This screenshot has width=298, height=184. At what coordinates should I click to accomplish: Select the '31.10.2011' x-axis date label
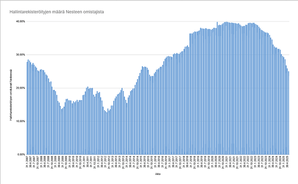click(x=95, y=163)
